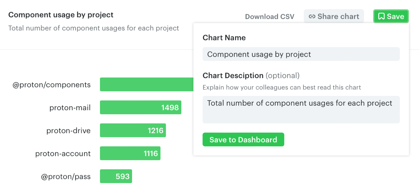The height and width of the screenshot is (191, 419).
Task: Click the @proton/pass bar
Action: click(116, 176)
